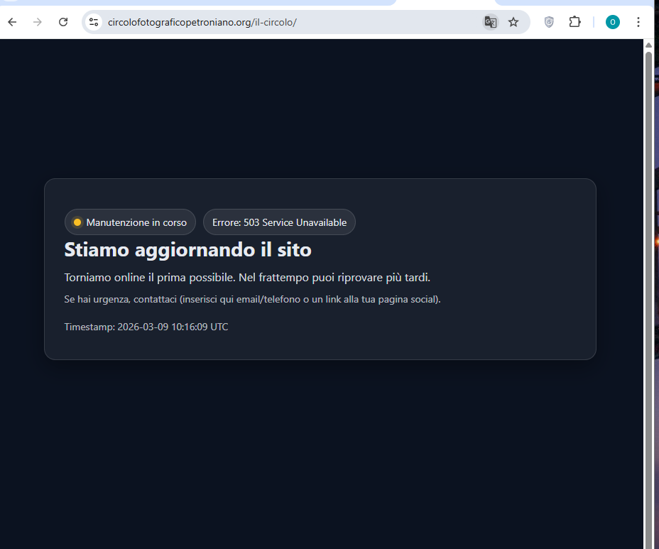Screen dimensions: 659x549
Task: Click the Timestamp 2026-03-09 text
Action: (146, 327)
